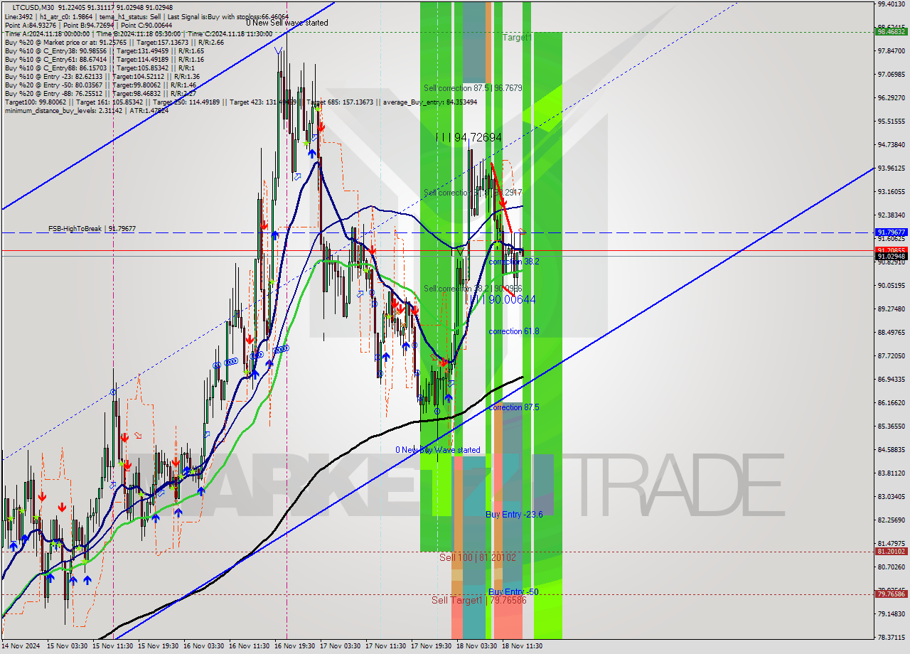This screenshot has width=910, height=654.
Task: Click the 86.16620 price axis value
Action: tap(892, 402)
